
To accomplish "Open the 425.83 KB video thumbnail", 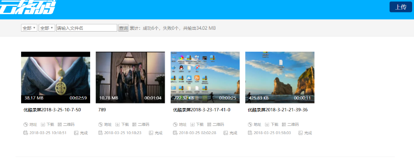I will point(280,77).
